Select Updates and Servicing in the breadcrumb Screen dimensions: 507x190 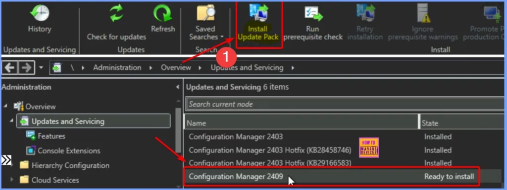(247, 68)
